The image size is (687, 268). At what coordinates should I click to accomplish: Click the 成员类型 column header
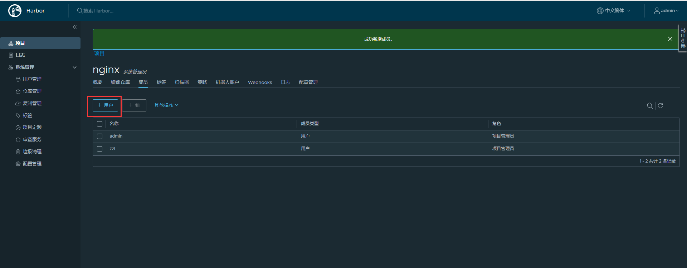pyautogui.click(x=310, y=124)
